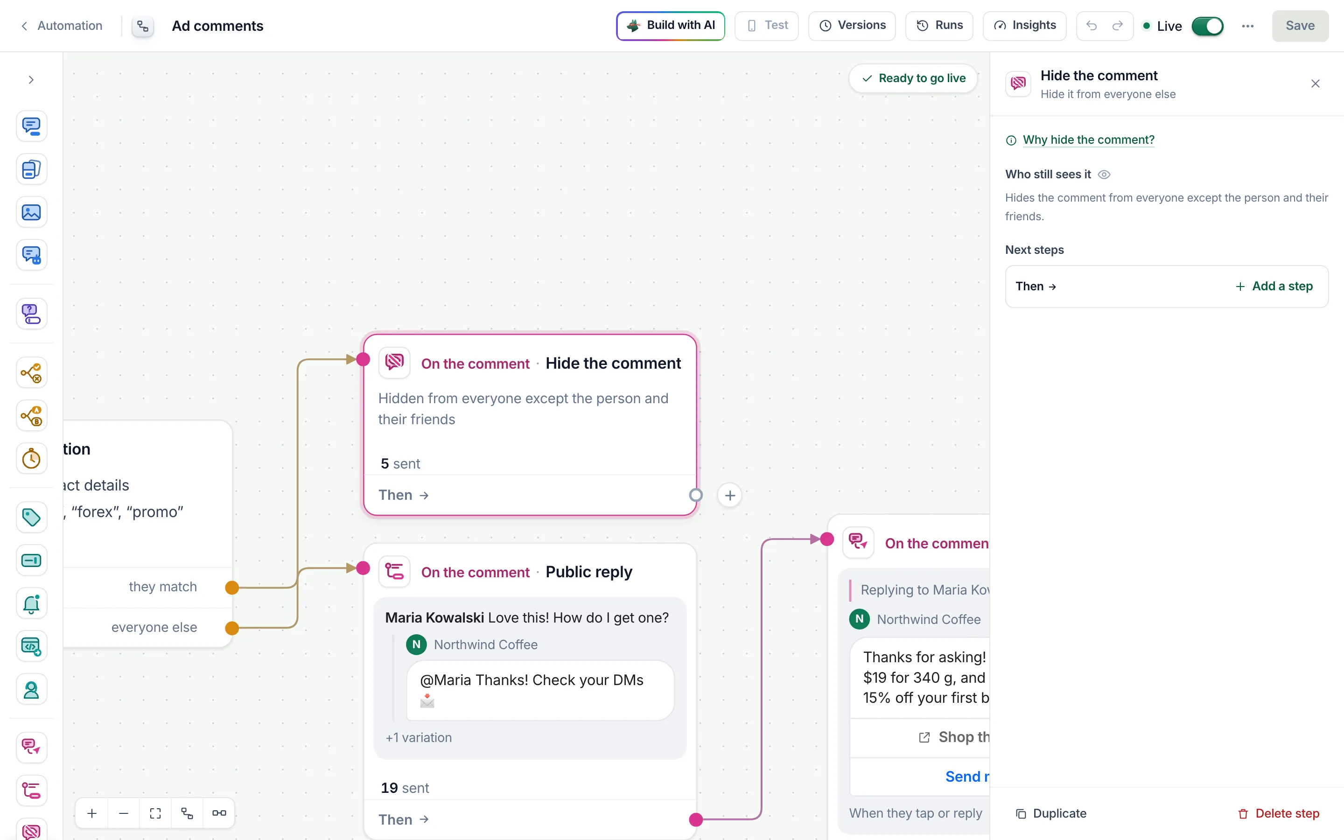Open the Insights tab
This screenshot has height=840, width=1344.
tap(1024, 26)
